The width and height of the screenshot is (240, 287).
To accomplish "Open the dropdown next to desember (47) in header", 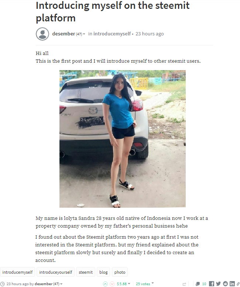I will point(84,34).
